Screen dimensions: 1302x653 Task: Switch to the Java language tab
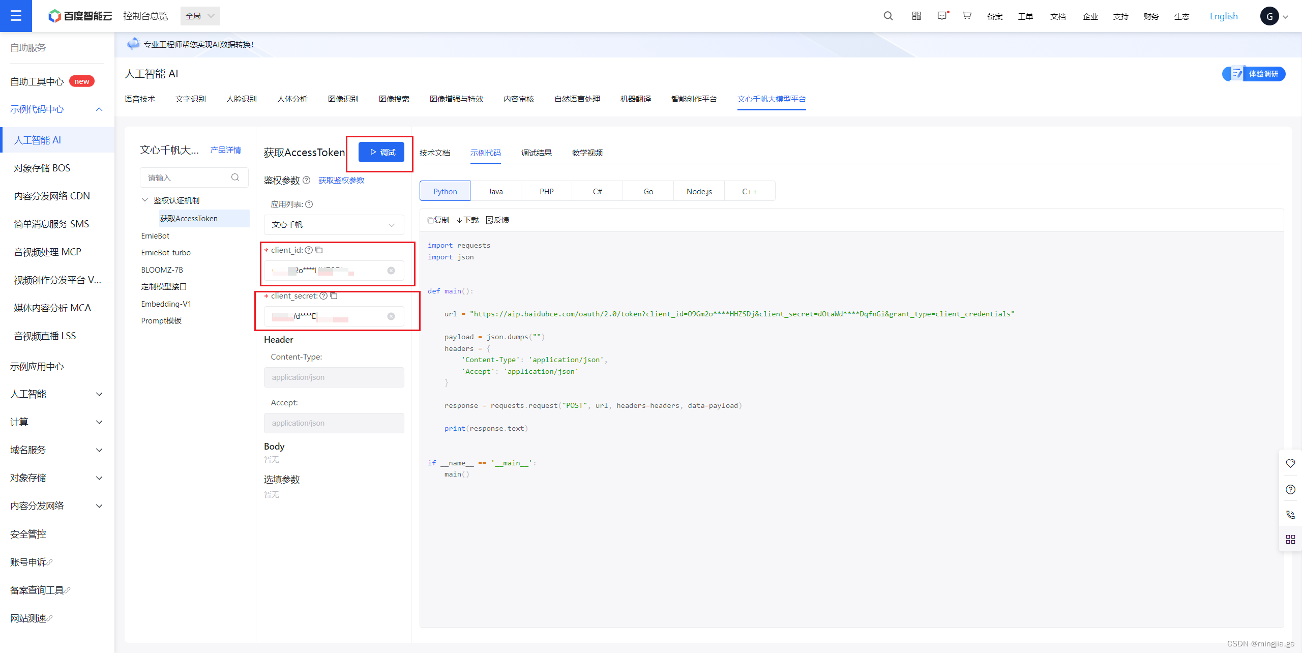(x=496, y=191)
